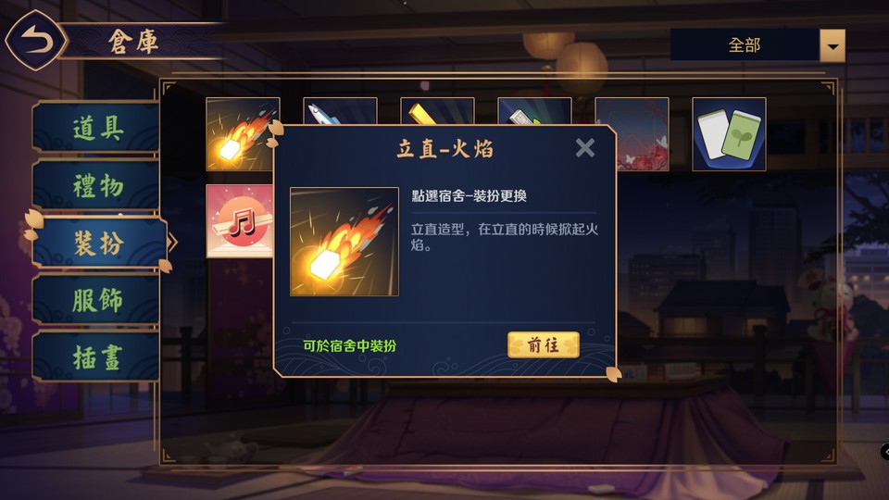The width and height of the screenshot is (889, 500).
Task: Open the 插畫 tab
Action: pyautogui.click(x=96, y=357)
